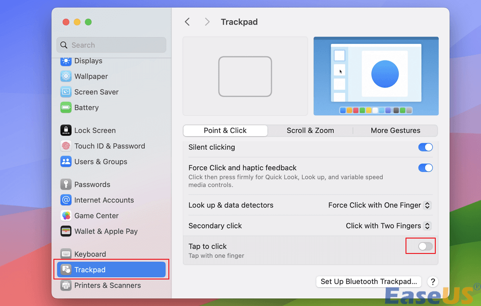Disable Silent clicking
The height and width of the screenshot is (306, 481).
(x=425, y=147)
